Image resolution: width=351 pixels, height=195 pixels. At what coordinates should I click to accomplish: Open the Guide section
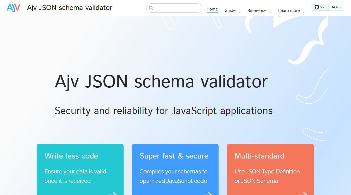click(x=230, y=11)
